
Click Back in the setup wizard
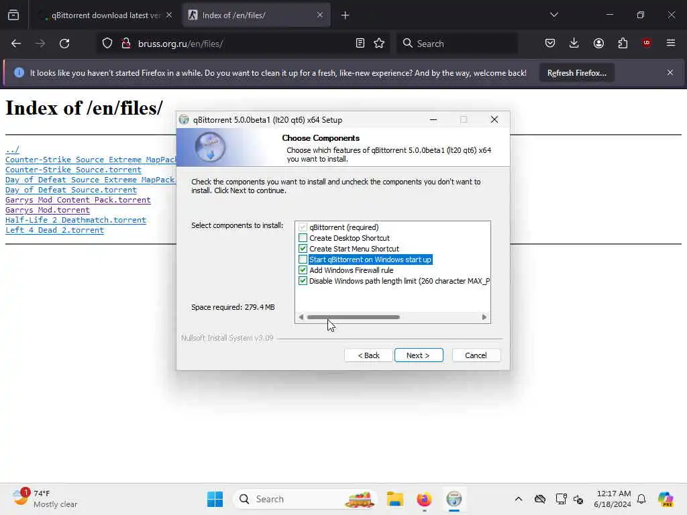pyautogui.click(x=368, y=355)
